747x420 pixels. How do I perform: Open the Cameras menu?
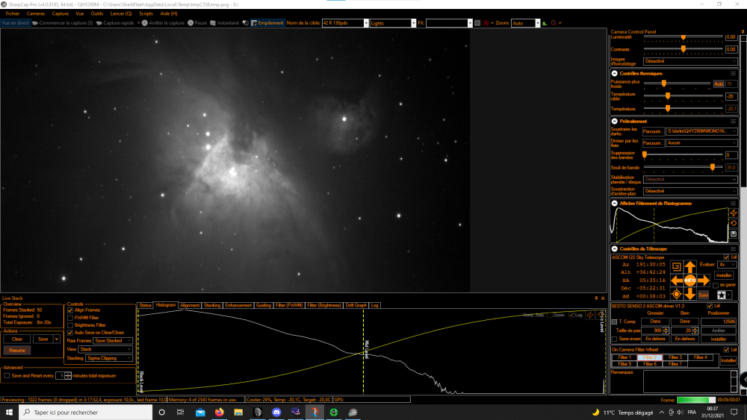[36, 13]
